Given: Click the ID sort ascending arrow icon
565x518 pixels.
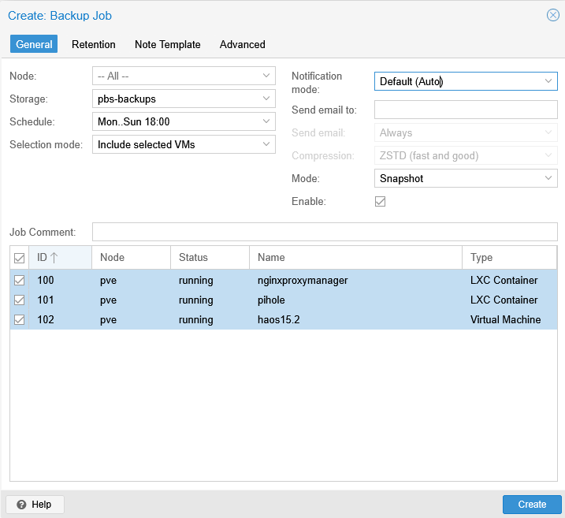Looking at the screenshot, I should pyautogui.click(x=54, y=257).
